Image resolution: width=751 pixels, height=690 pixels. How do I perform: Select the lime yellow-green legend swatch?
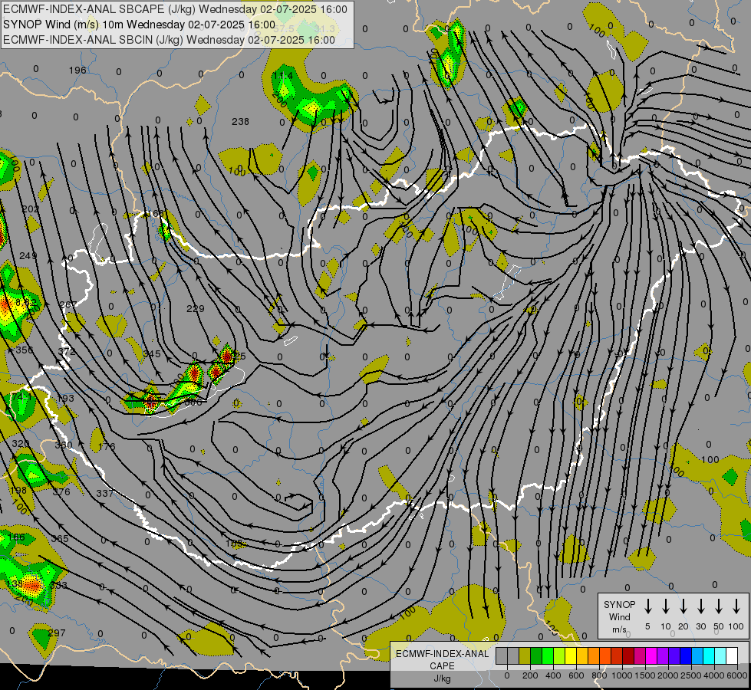pyautogui.click(x=559, y=656)
